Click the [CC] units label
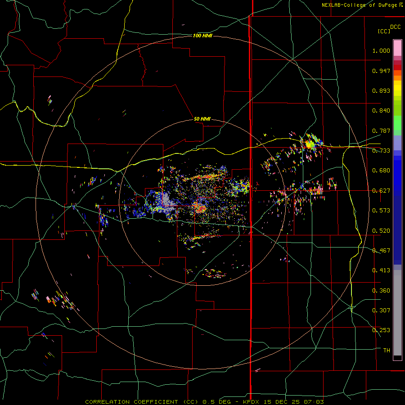This screenshot has height=405, width=405. click(384, 31)
